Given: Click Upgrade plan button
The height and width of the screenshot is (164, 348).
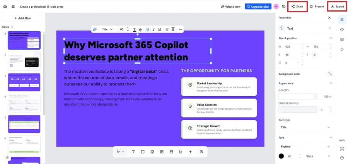Looking at the screenshot, I should pos(258,7).
